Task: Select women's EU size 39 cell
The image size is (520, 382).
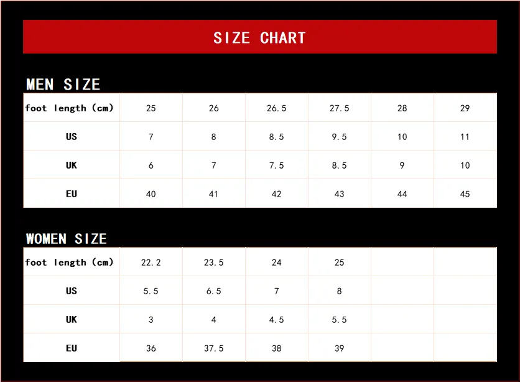Action: 340,348
